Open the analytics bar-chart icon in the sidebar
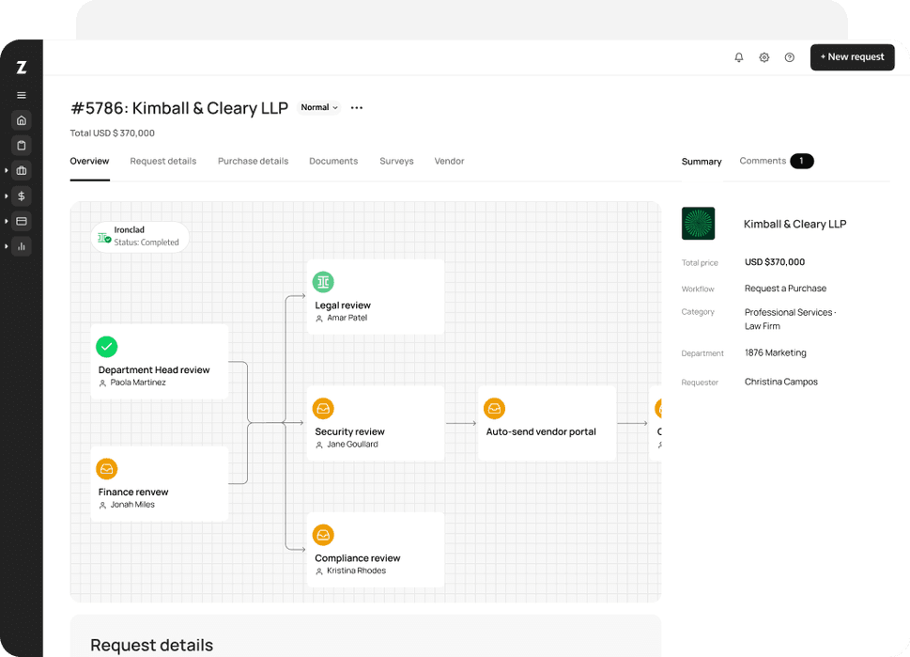This screenshot has height=657, width=910. tap(21, 246)
